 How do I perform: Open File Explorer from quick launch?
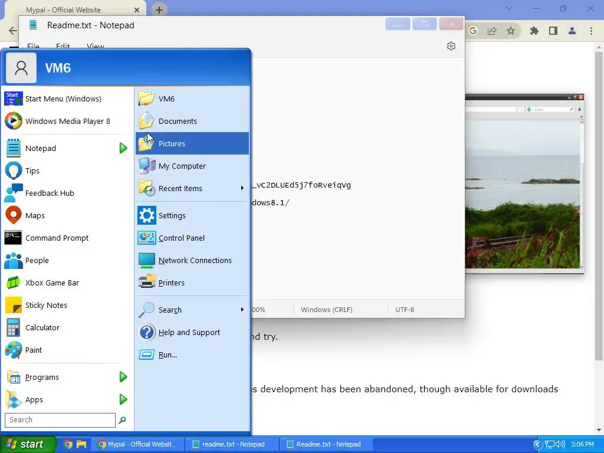point(81,444)
